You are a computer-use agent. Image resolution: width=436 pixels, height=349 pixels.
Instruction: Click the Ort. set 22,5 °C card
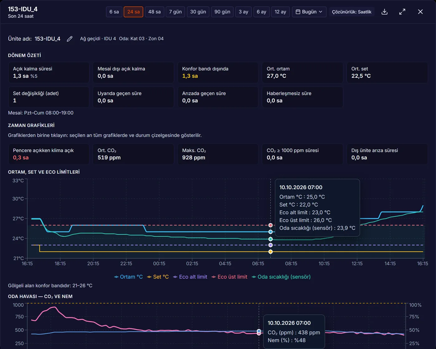(387, 72)
